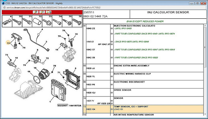Click callout 71 beside the bracket
The width and height of the screenshot is (208, 119).
(59, 72)
